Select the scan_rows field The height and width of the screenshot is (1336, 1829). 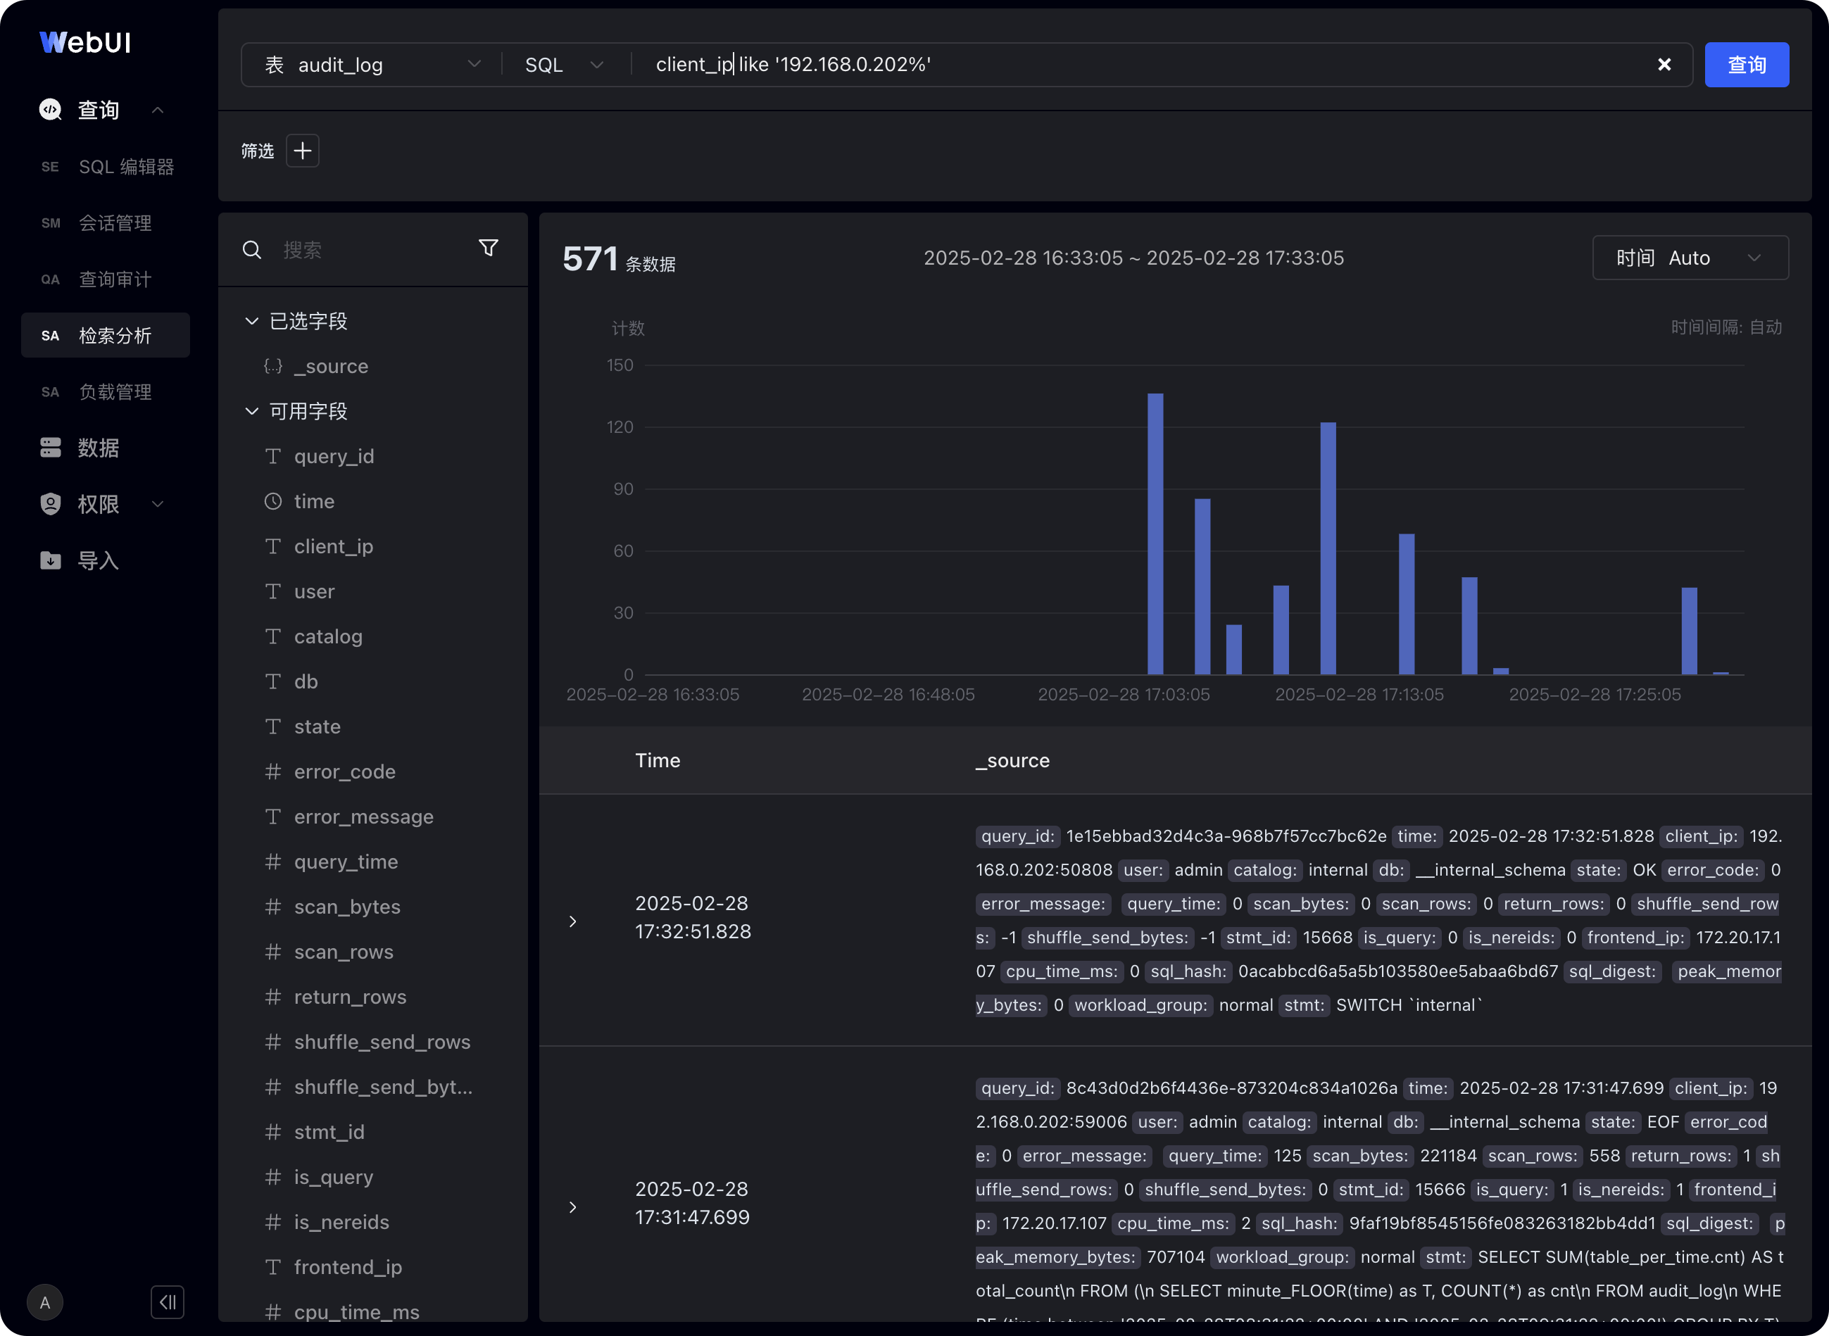pyautogui.click(x=344, y=951)
